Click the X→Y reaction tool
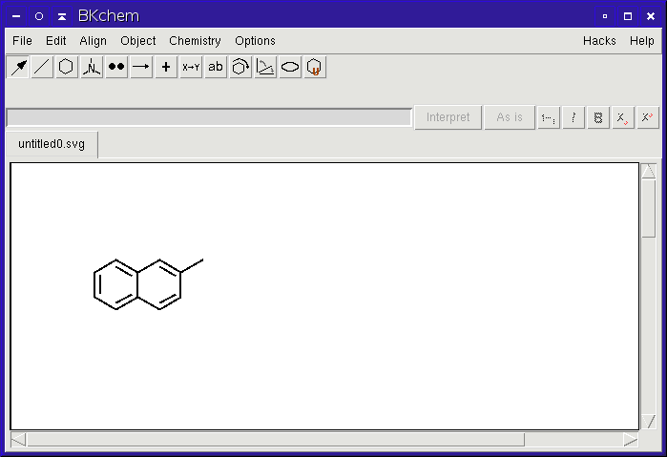The height and width of the screenshot is (457, 667). [191, 67]
